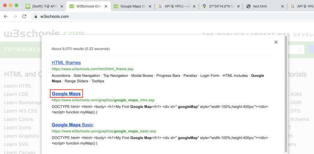
Task: Click the browser forward arrow
Action: click(x=15, y=16)
